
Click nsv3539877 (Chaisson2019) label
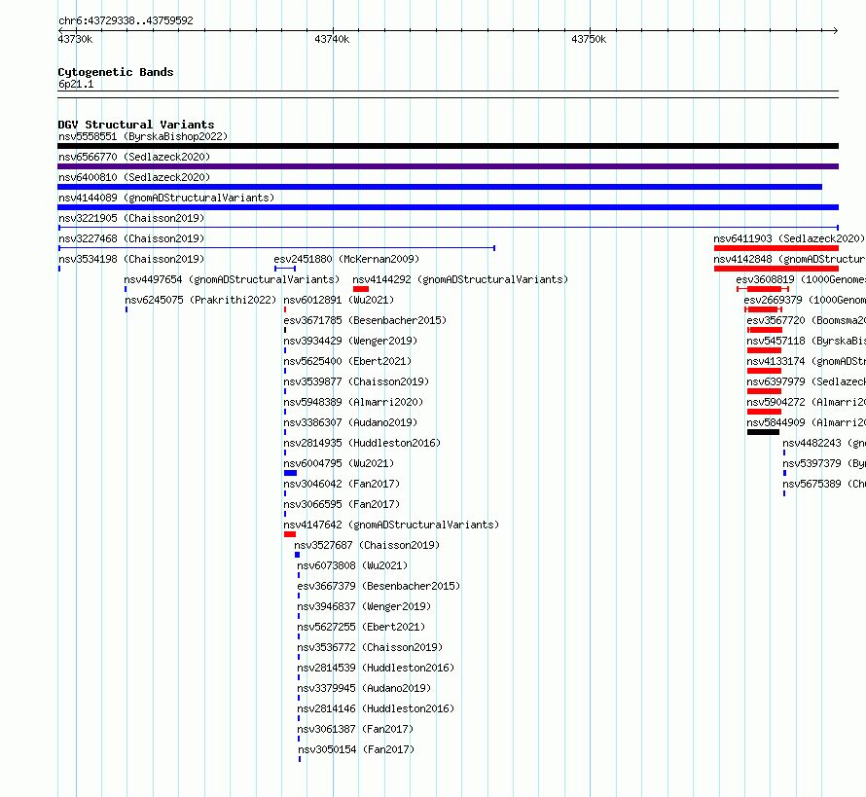356,381
